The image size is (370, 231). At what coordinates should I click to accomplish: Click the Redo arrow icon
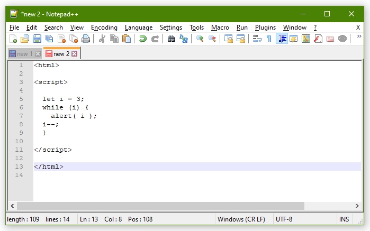155,39
